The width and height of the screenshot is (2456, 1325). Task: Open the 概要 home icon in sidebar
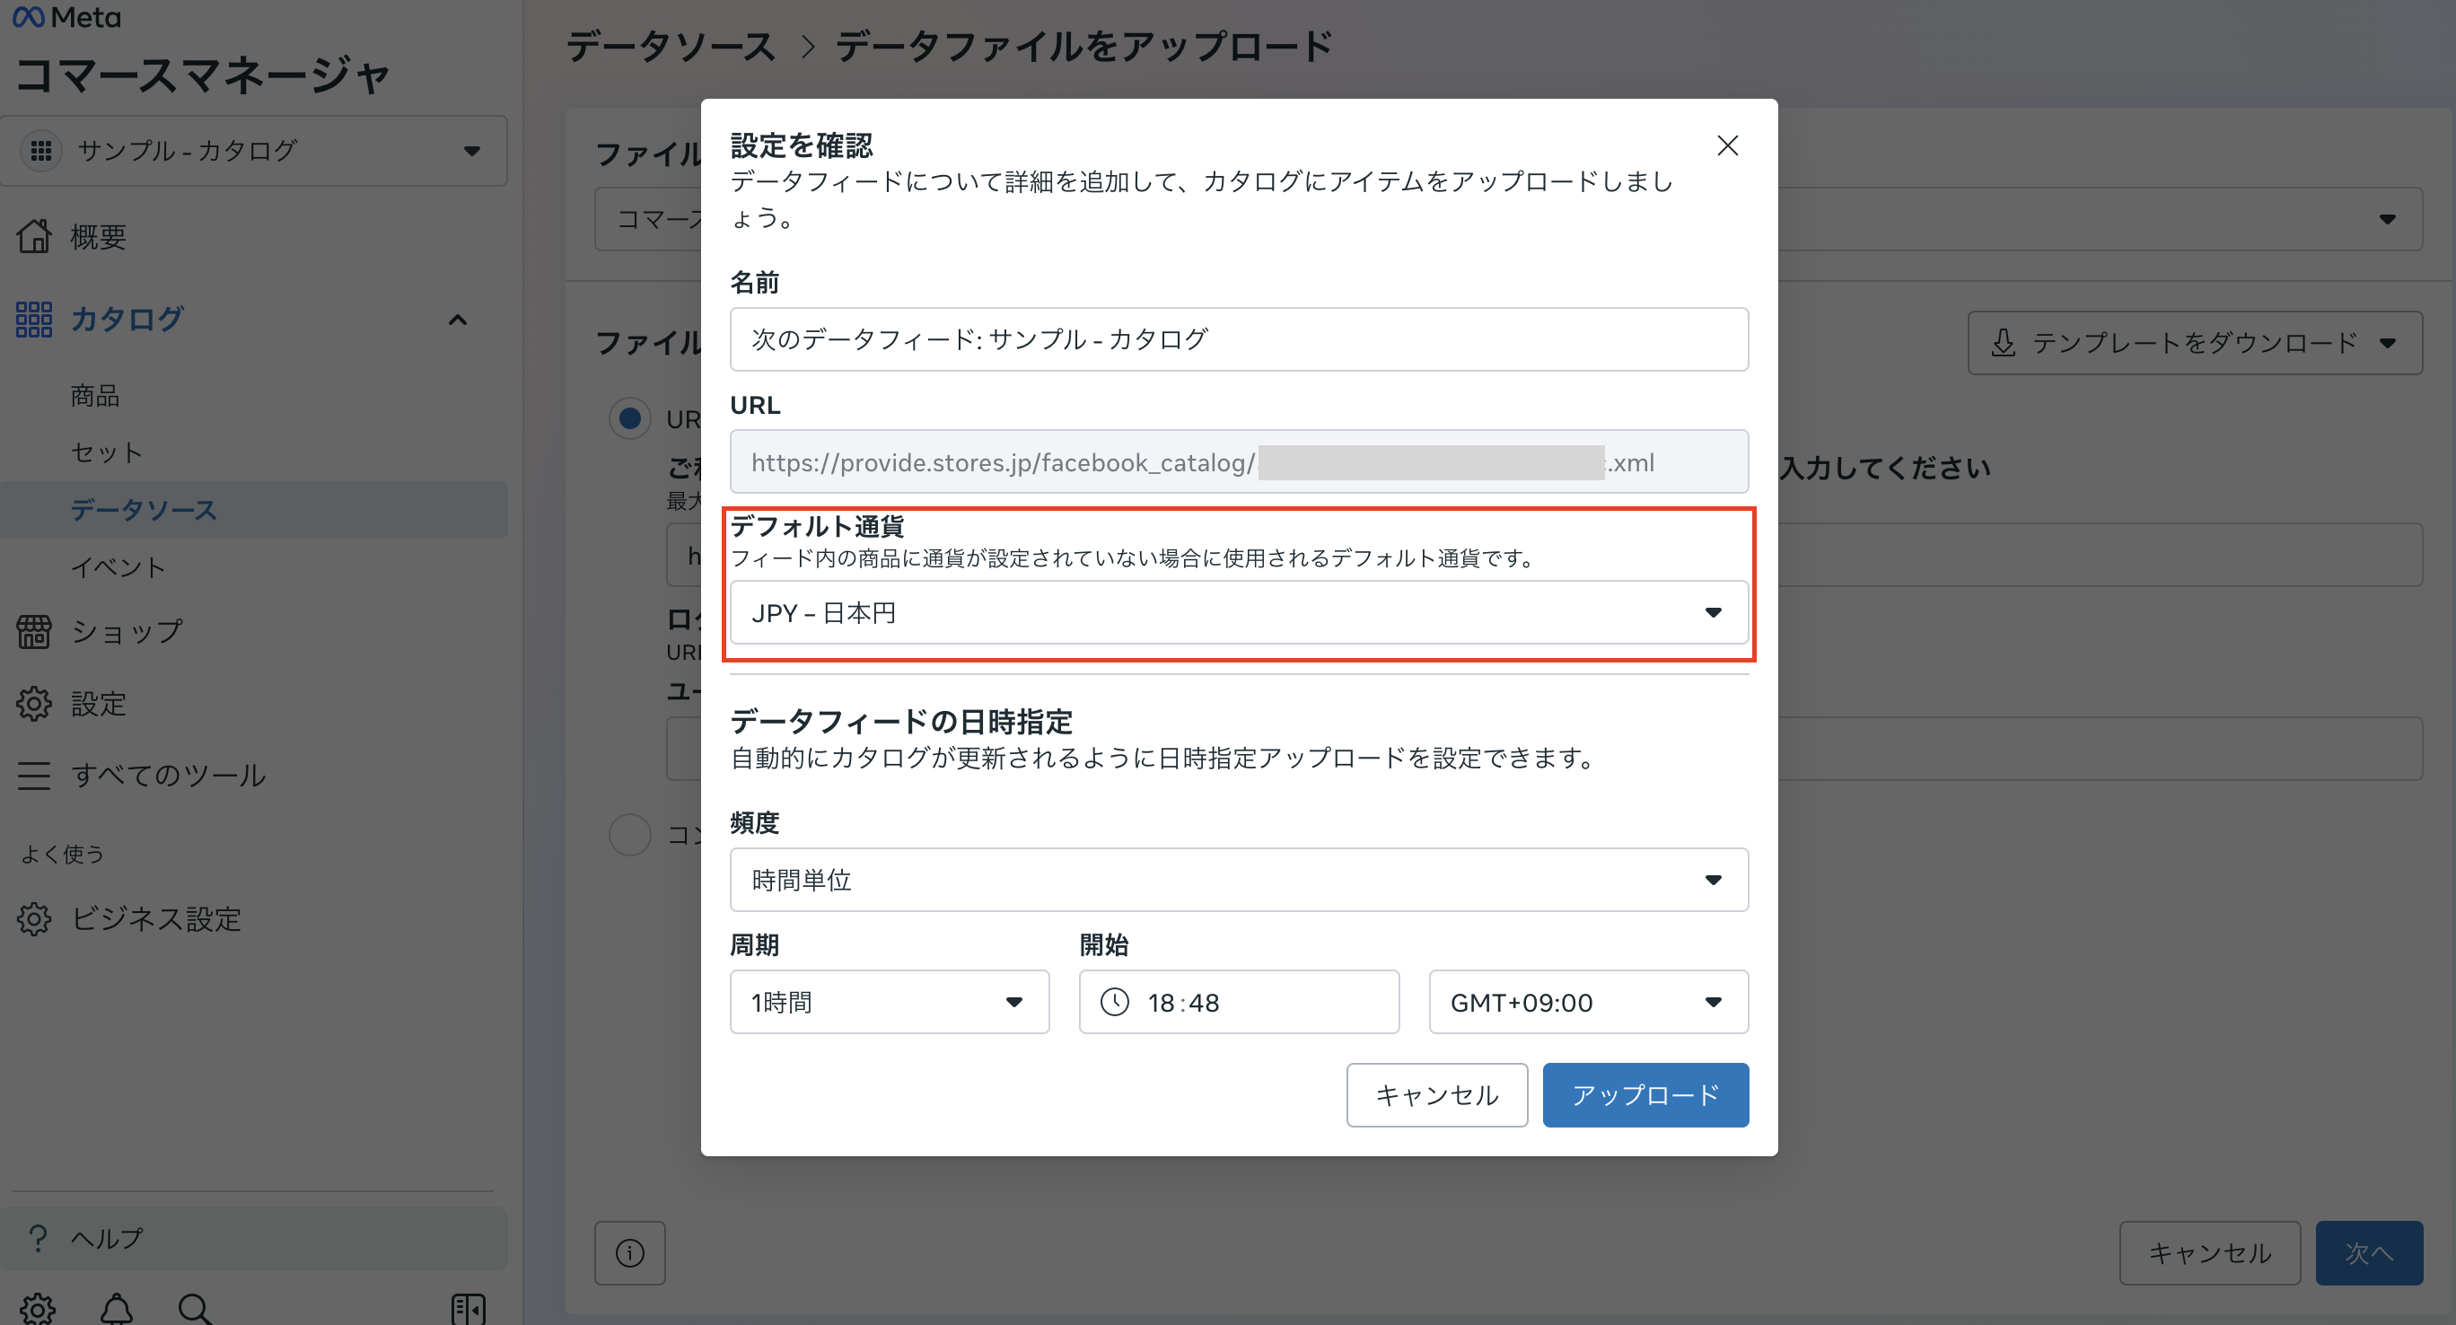point(34,236)
